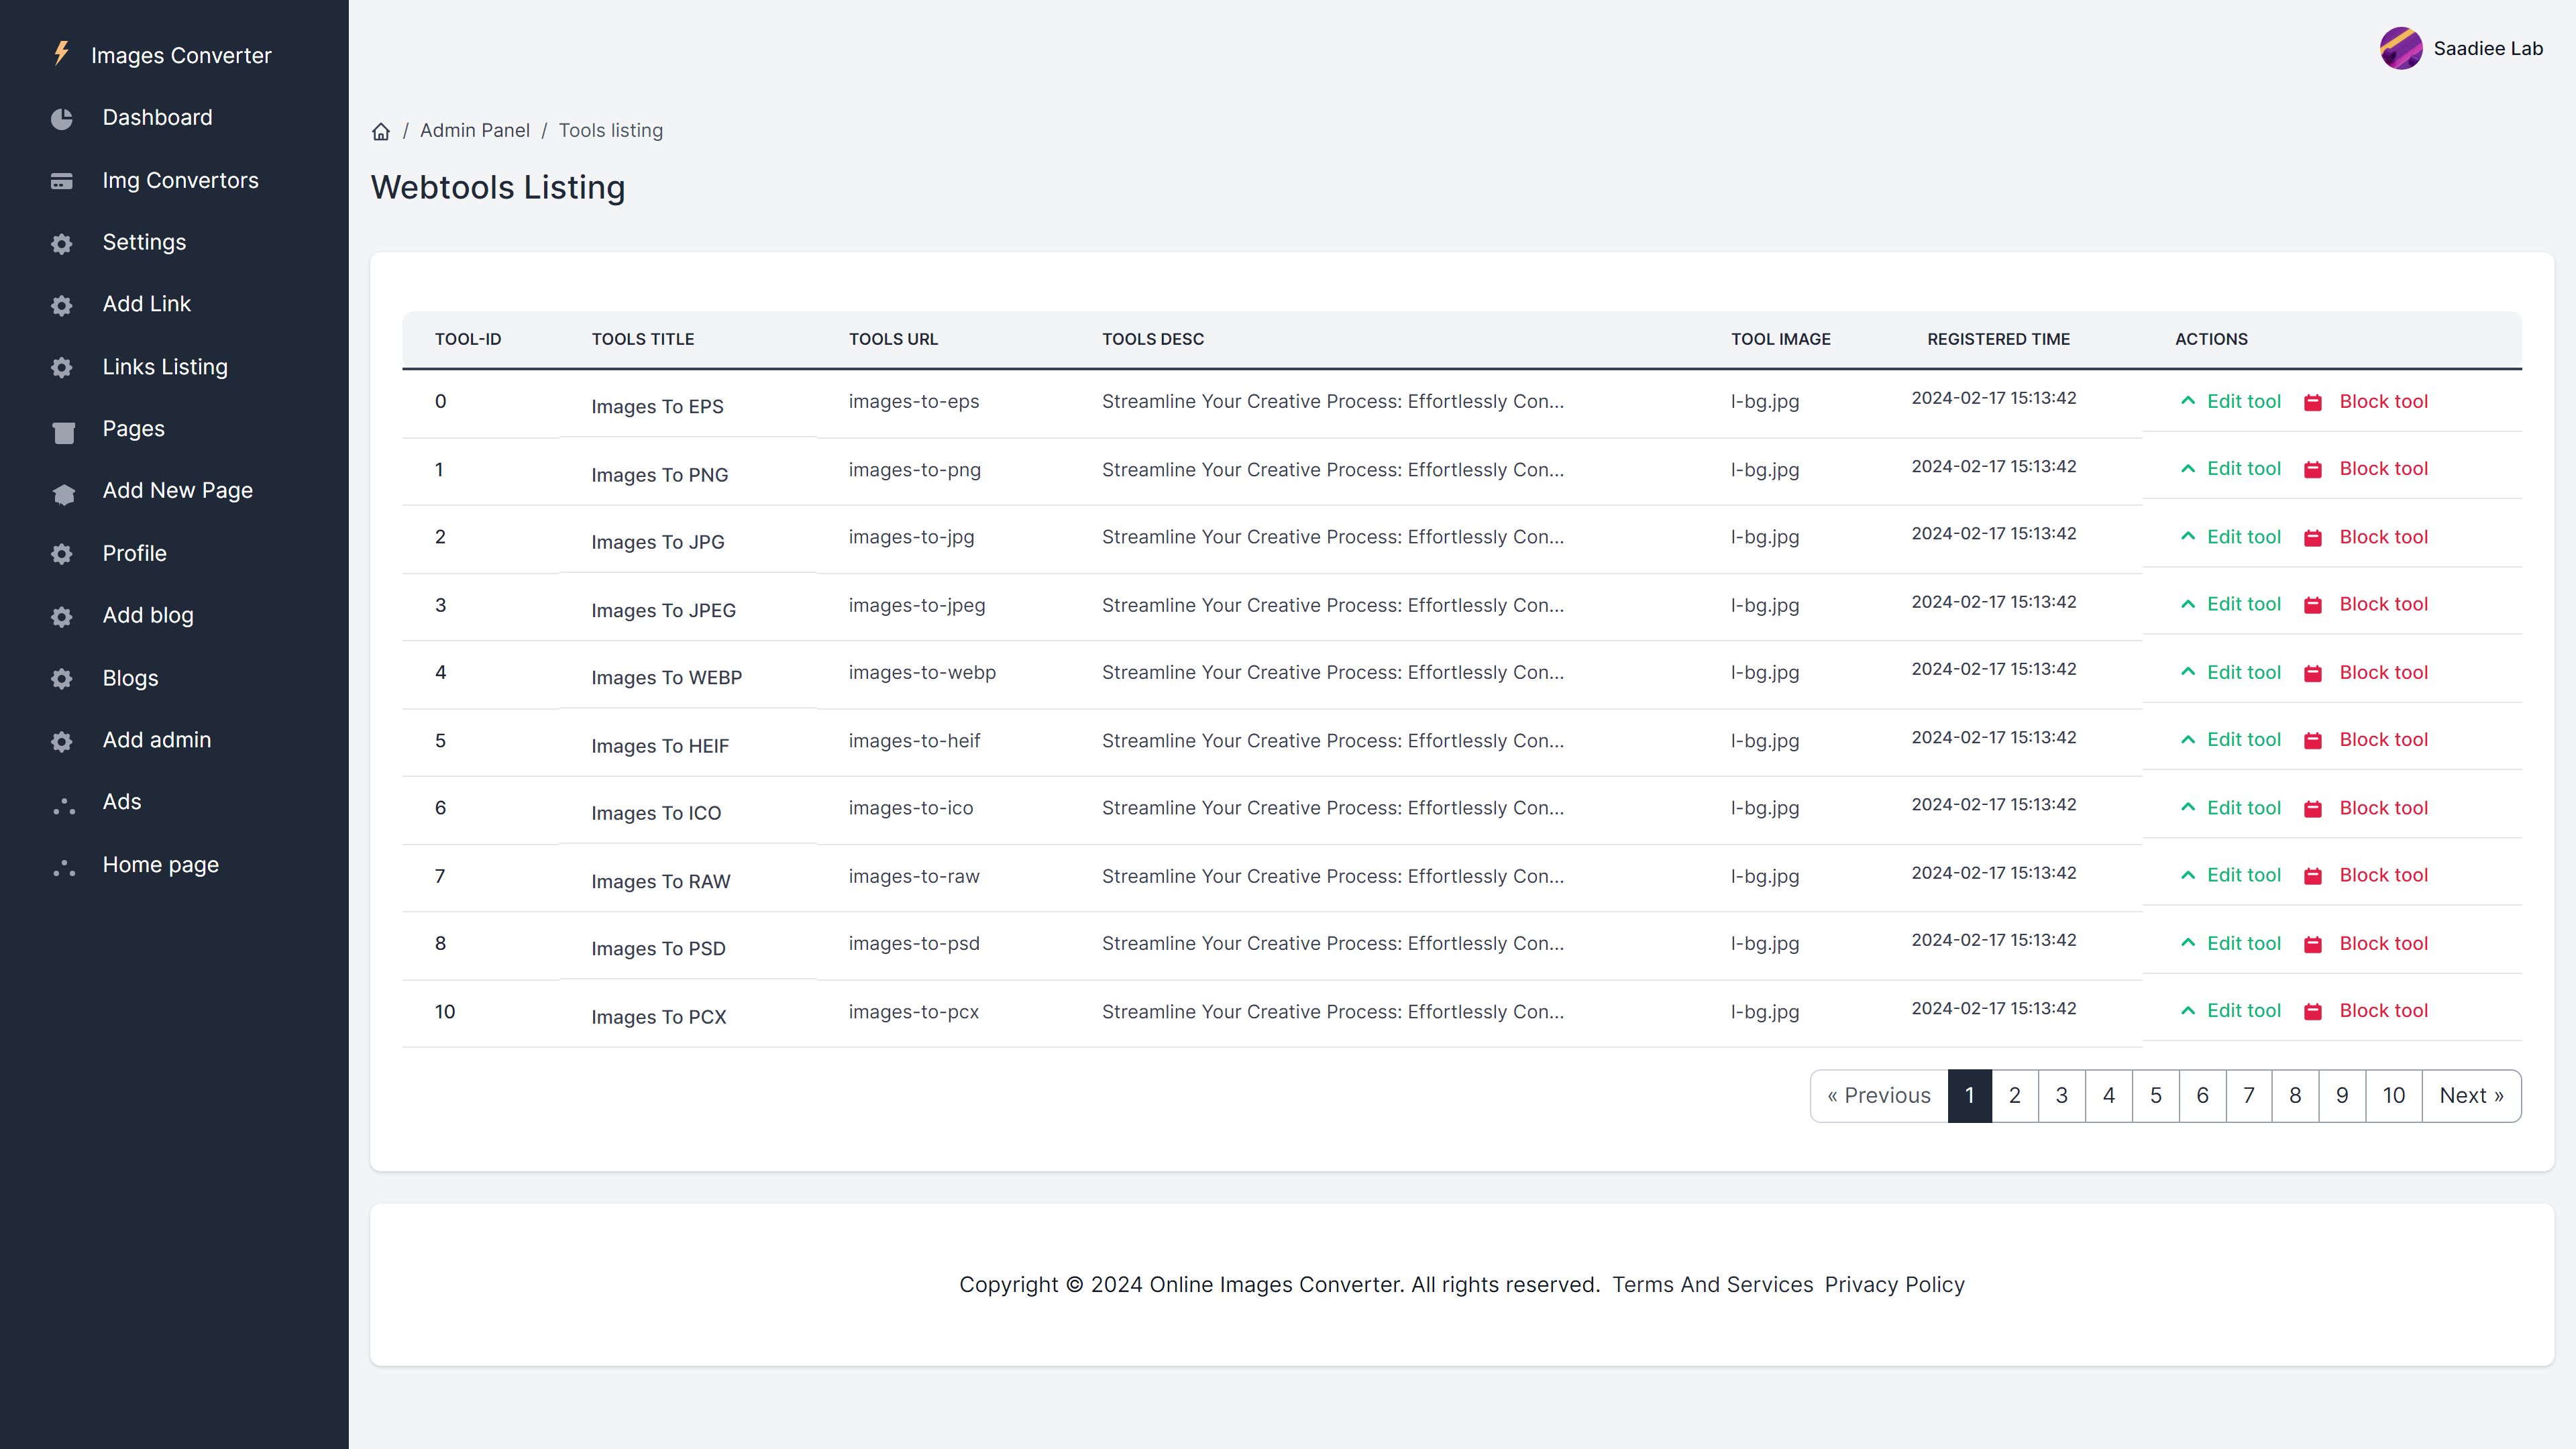Screen dimensions: 2576x1449
Task: Click the Ads dots icon in sidebar
Action: [63, 804]
